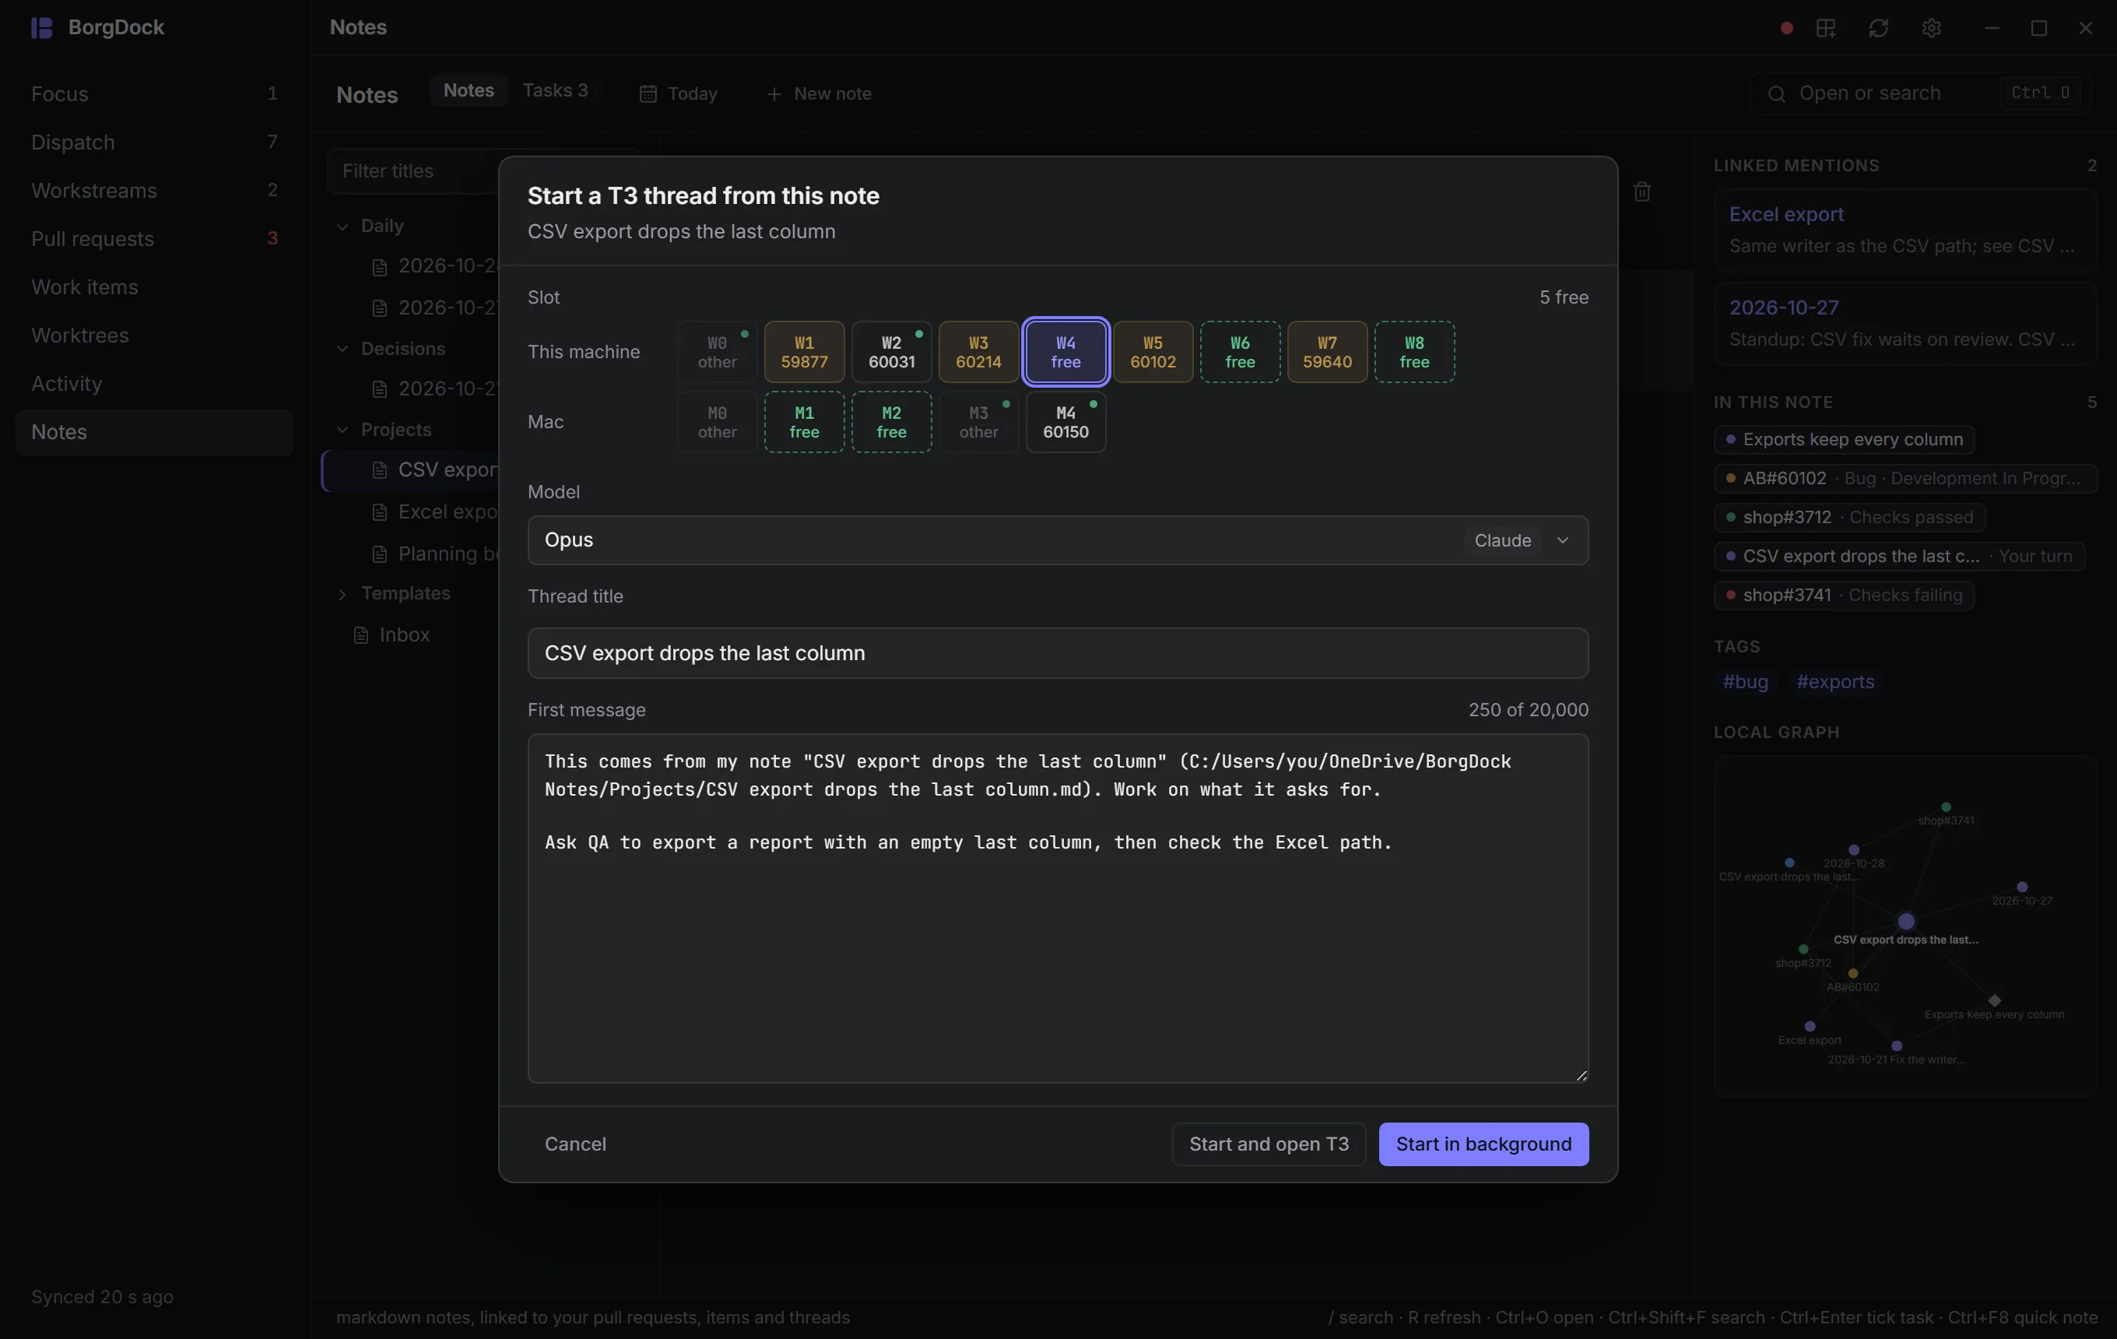Select slot W4 free

point(1066,352)
